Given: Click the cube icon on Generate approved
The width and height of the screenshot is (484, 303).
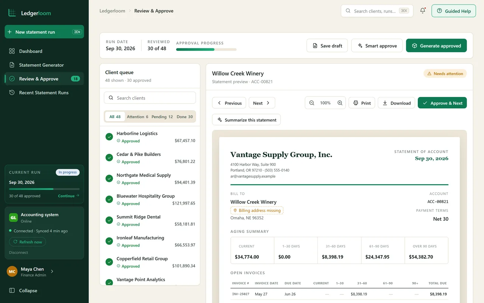Looking at the screenshot, I should [414, 46].
